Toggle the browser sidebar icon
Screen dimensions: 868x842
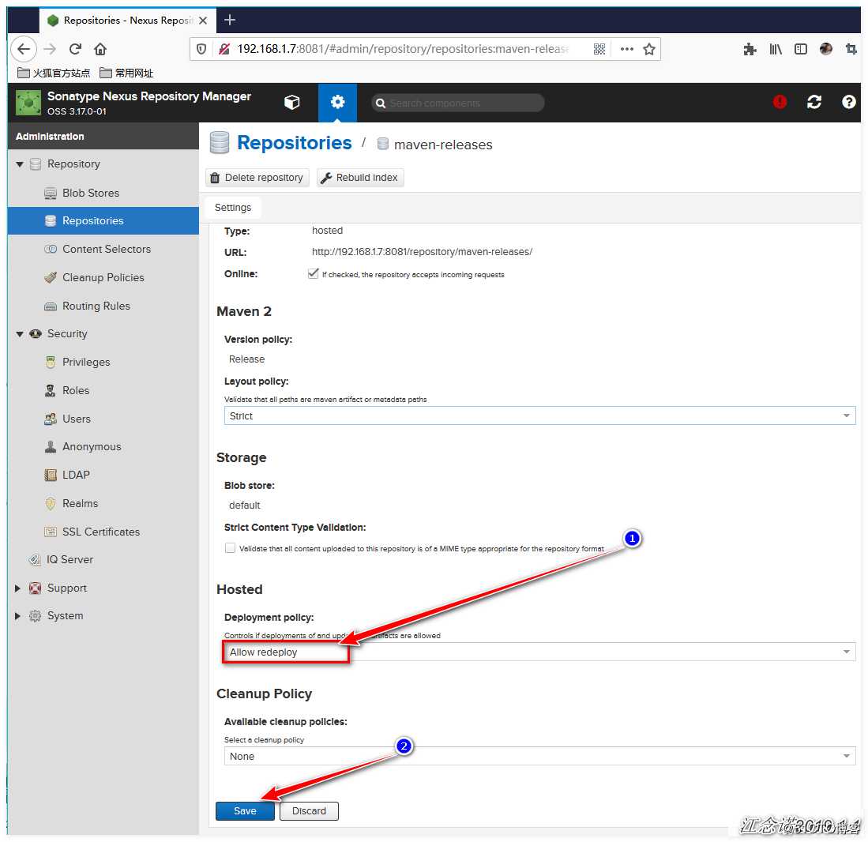pyautogui.click(x=800, y=49)
